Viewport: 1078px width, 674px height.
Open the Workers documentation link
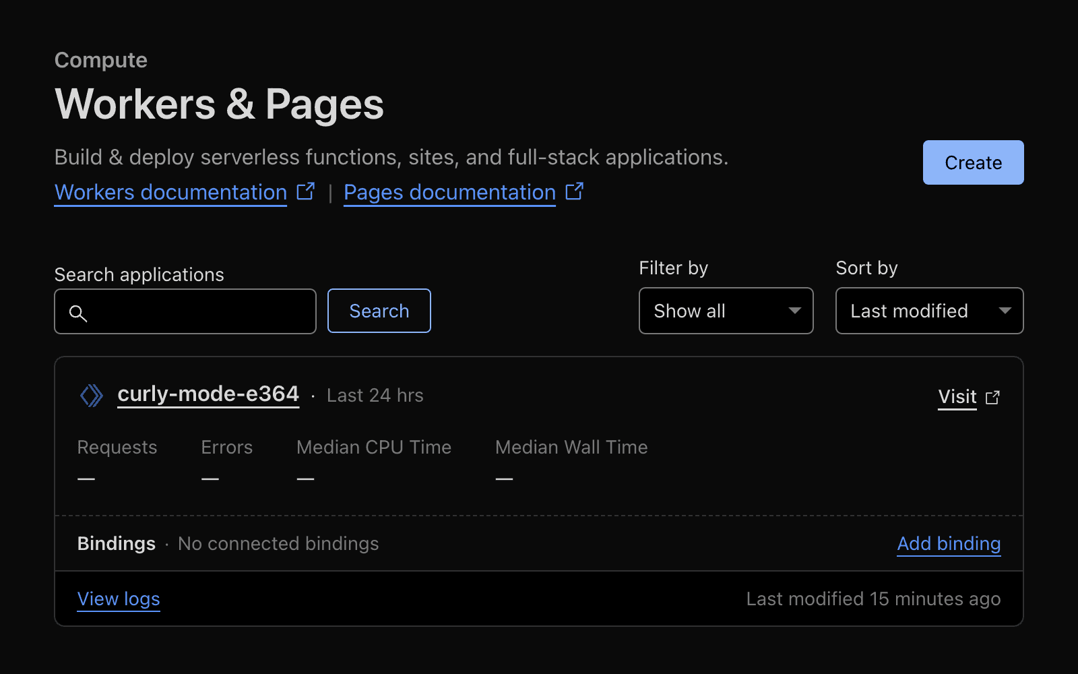(169, 192)
